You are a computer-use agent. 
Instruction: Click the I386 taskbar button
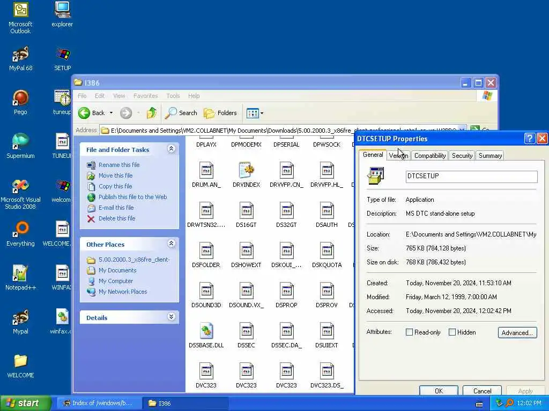186,404
